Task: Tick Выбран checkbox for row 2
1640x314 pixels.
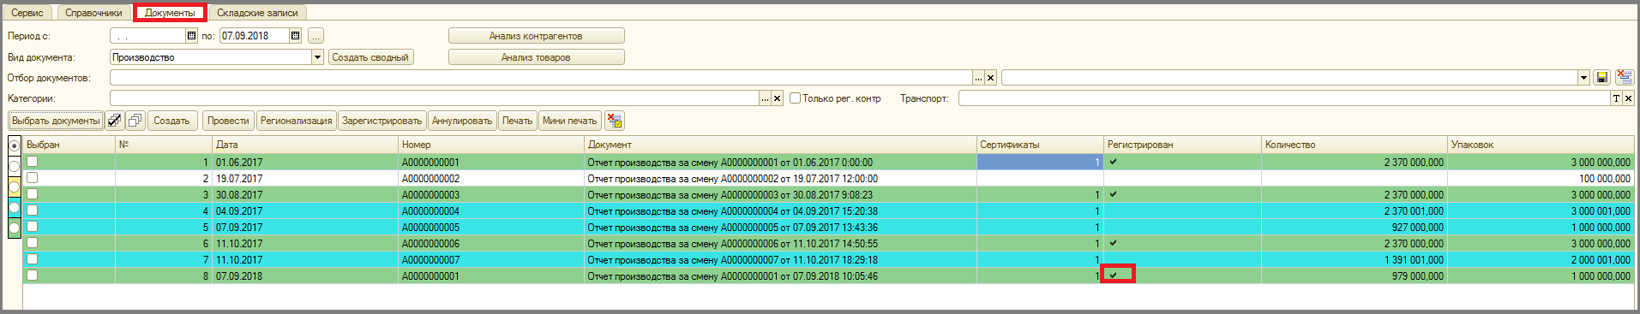Action: coord(32,178)
